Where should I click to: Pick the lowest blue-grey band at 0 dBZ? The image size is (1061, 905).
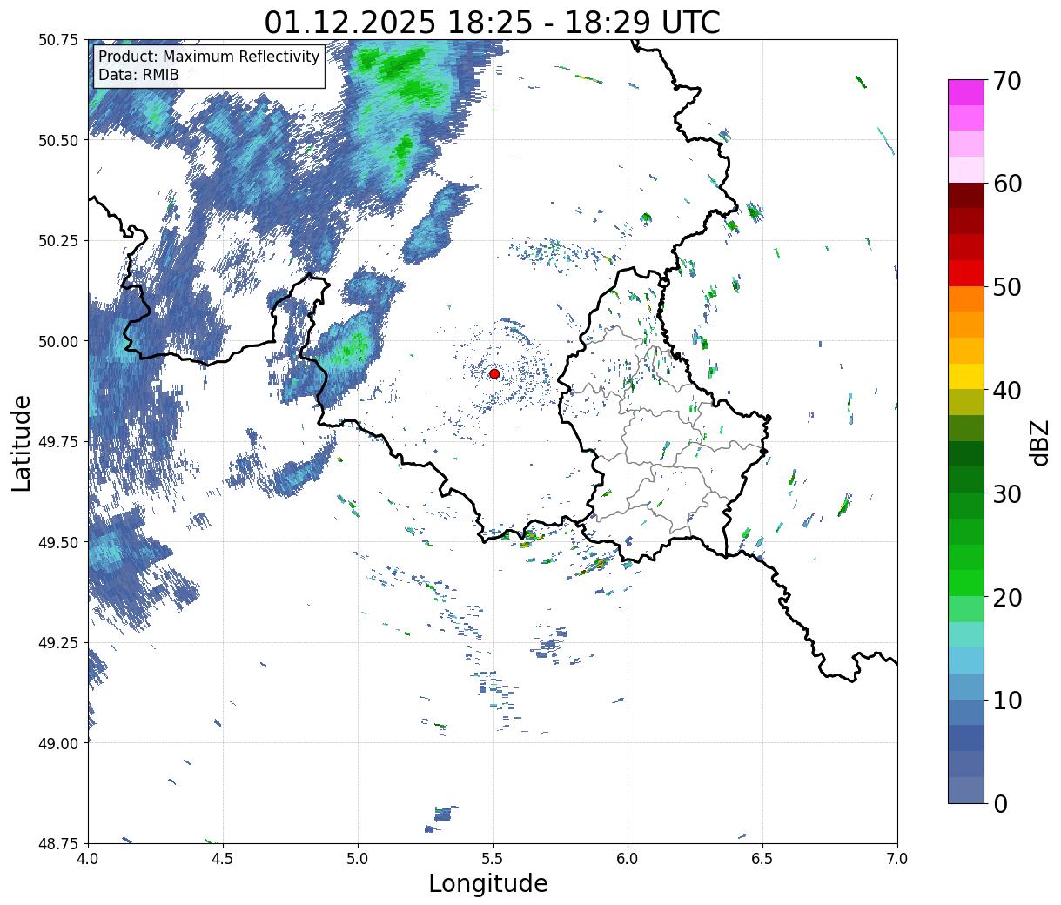coord(966,789)
